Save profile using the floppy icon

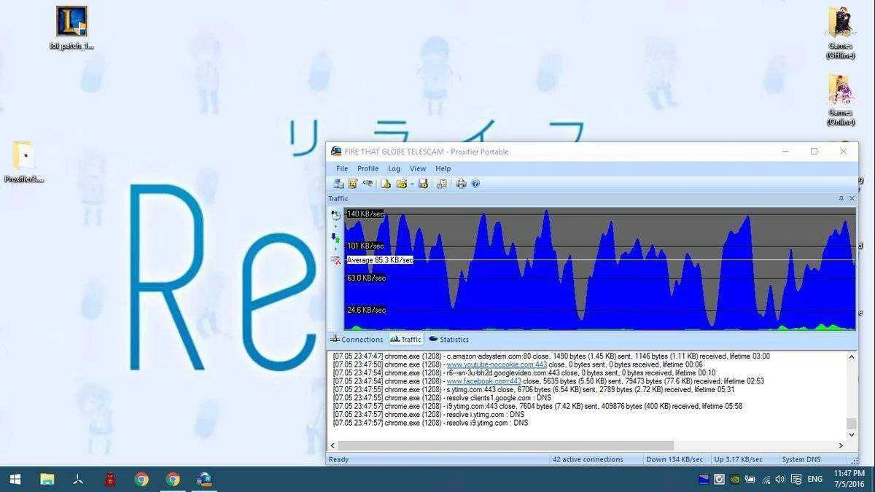pos(423,184)
